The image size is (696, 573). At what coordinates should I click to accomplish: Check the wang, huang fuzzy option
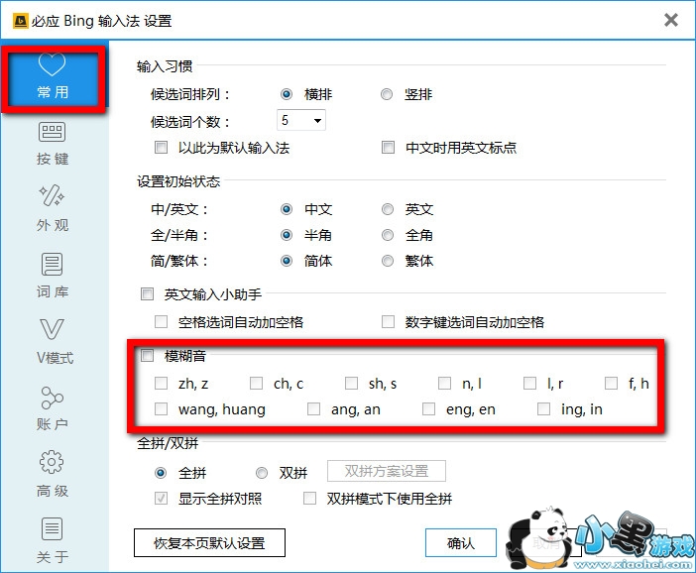coord(162,408)
